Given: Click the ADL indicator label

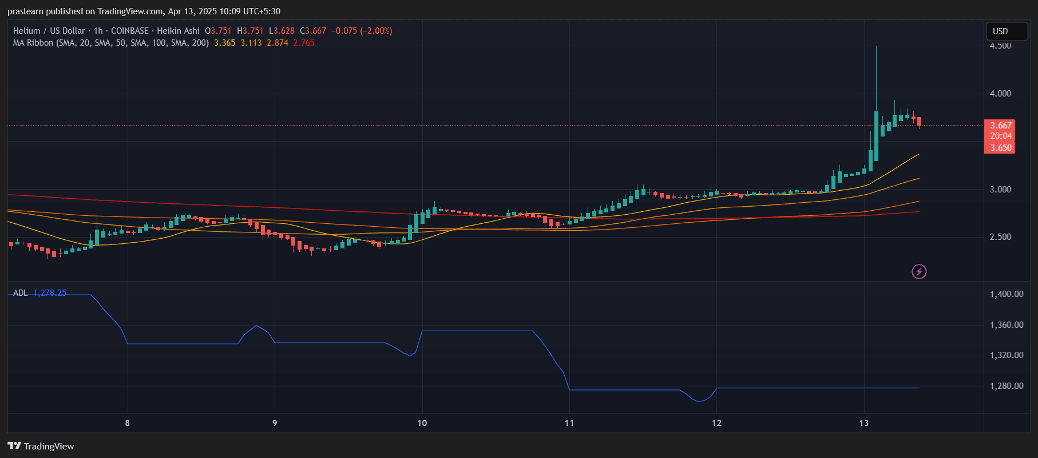Looking at the screenshot, I should [20, 293].
